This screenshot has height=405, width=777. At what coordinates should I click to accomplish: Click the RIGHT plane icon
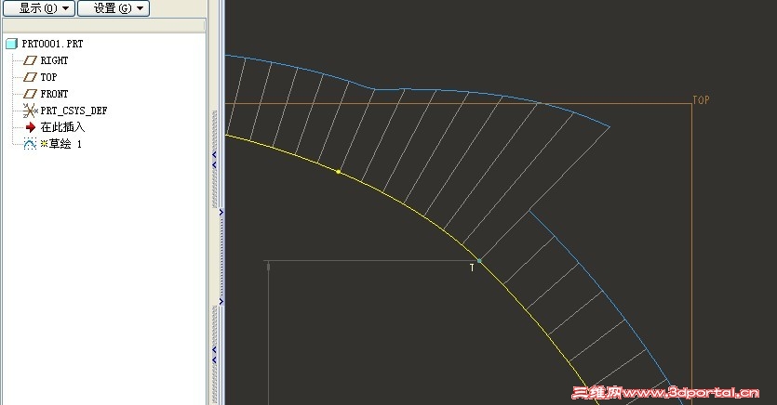click(x=30, y=60)
